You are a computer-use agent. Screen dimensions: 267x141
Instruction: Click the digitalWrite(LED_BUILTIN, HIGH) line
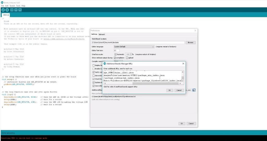coord(20,97)
